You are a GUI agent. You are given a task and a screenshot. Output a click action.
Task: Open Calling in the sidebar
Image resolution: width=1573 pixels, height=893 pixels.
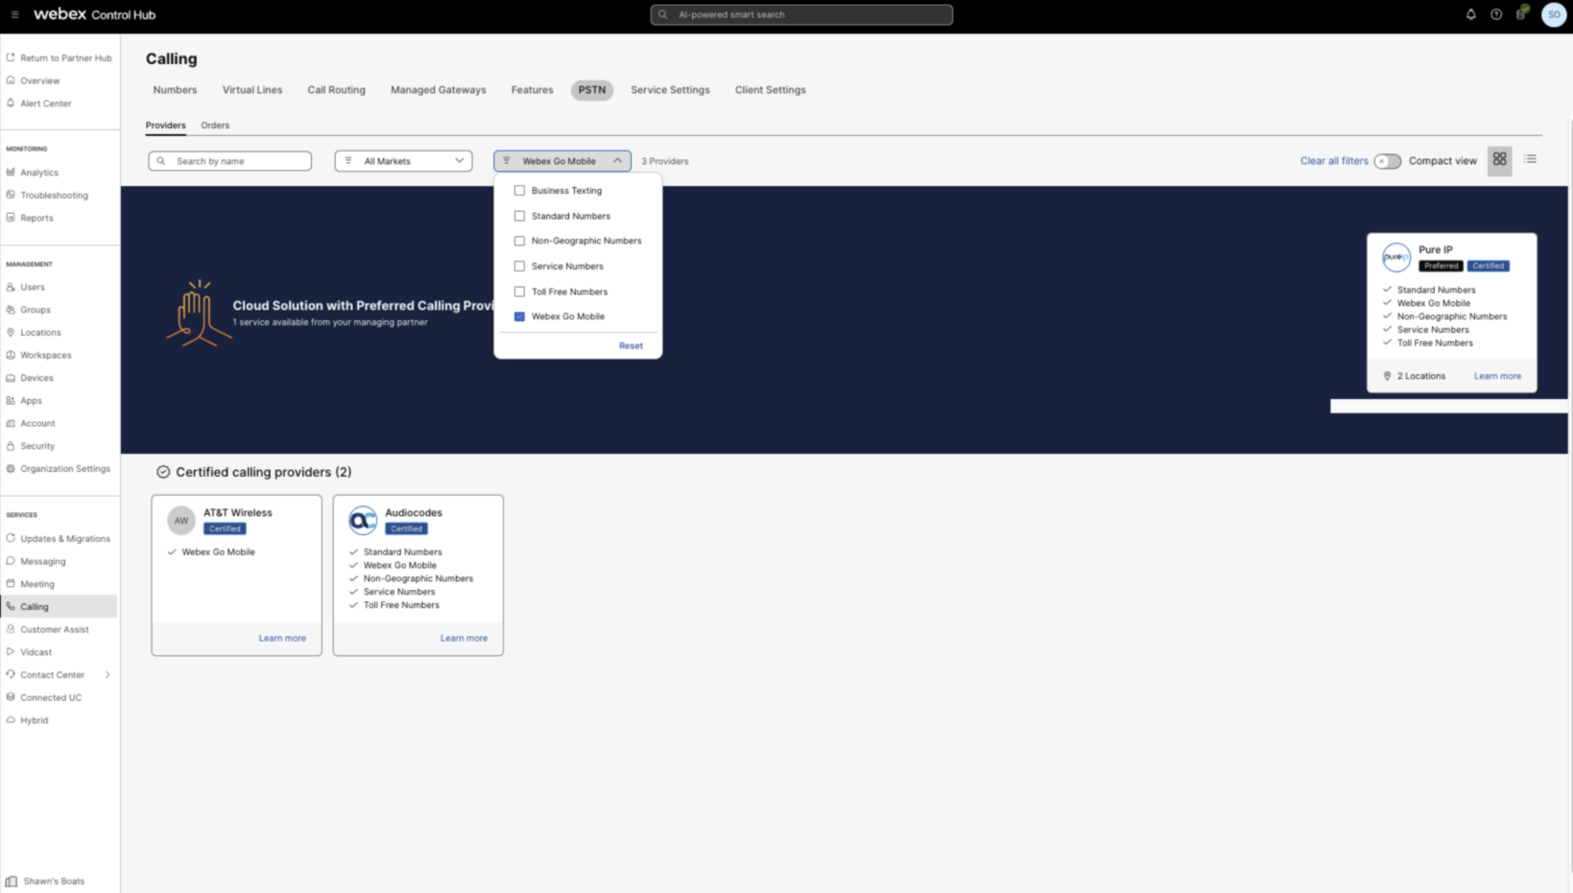point(59,606)
